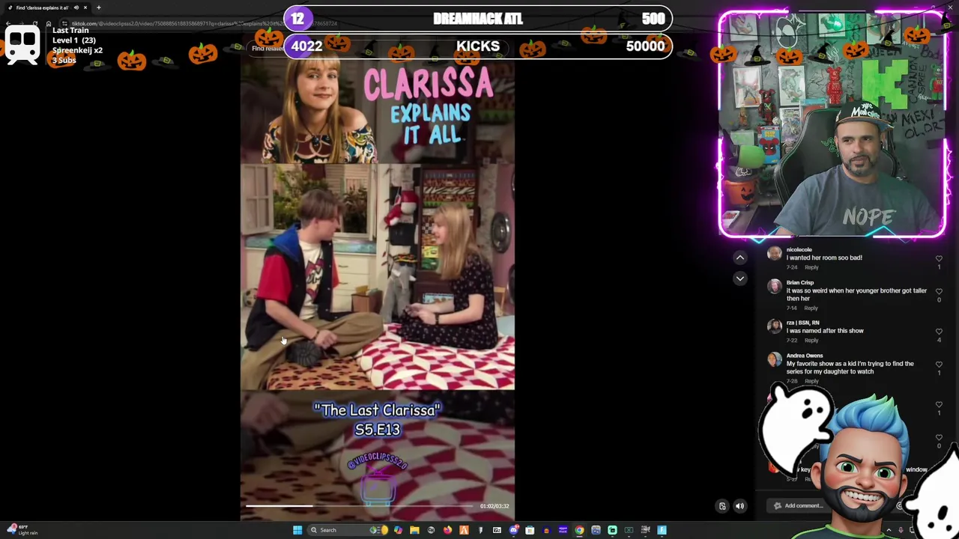Open Google Chrome from the taskbar
The image size is (959, 539).
click(x=579, y=530)
